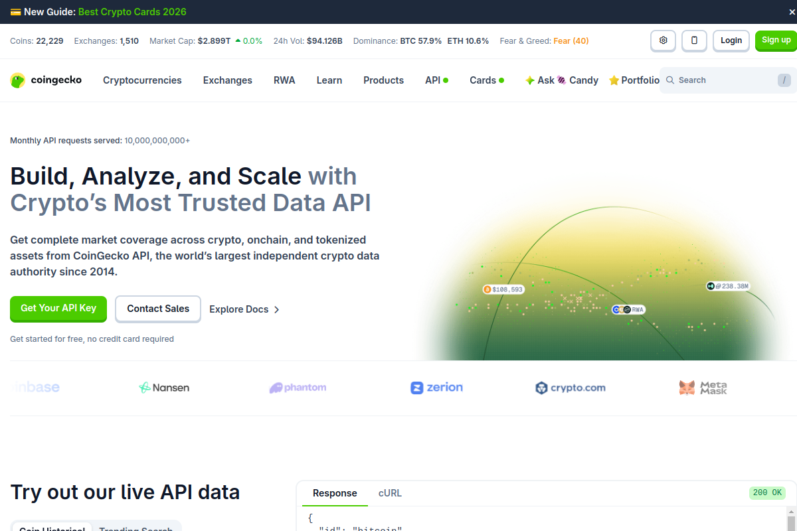The width and height of the screenshot is (797, 531).
Task: Open the Cryptocurrencies menu
Action: tap(142, 80)
